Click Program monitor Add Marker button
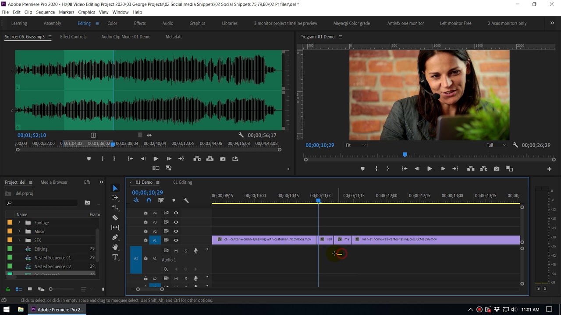The height and width of the screenshot is (315, 561). tap(362, 169)
